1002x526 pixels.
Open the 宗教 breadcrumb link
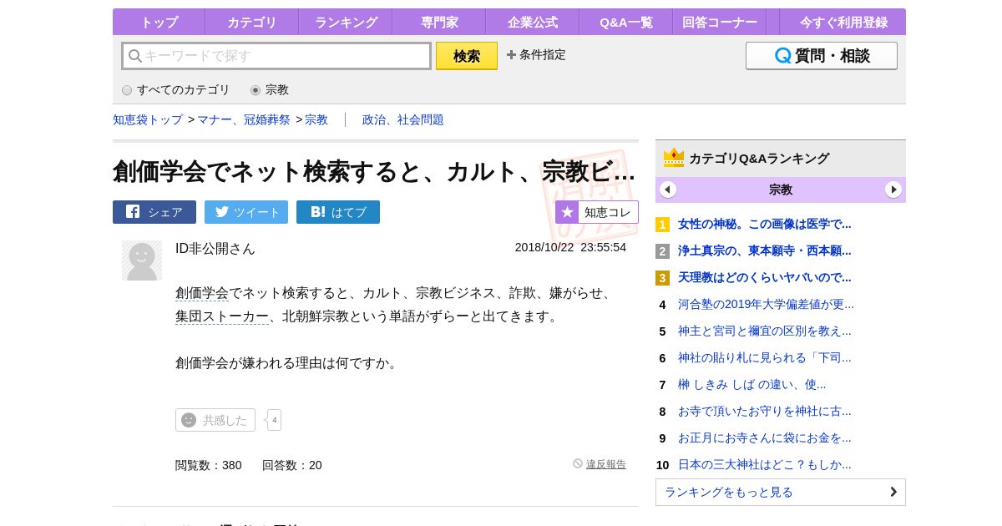point(316,120)
